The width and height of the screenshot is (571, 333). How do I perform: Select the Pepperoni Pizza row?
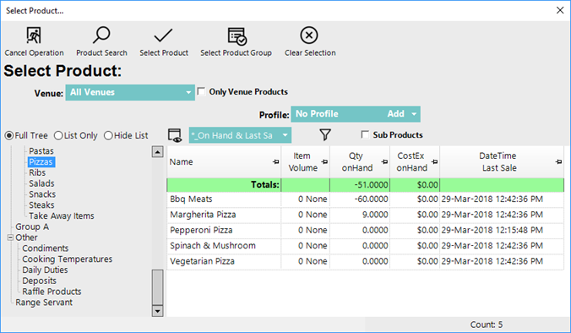click(x=365, y=230)
